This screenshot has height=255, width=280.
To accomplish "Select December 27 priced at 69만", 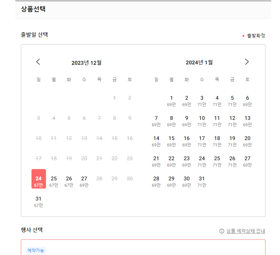I will click(84, 181).
